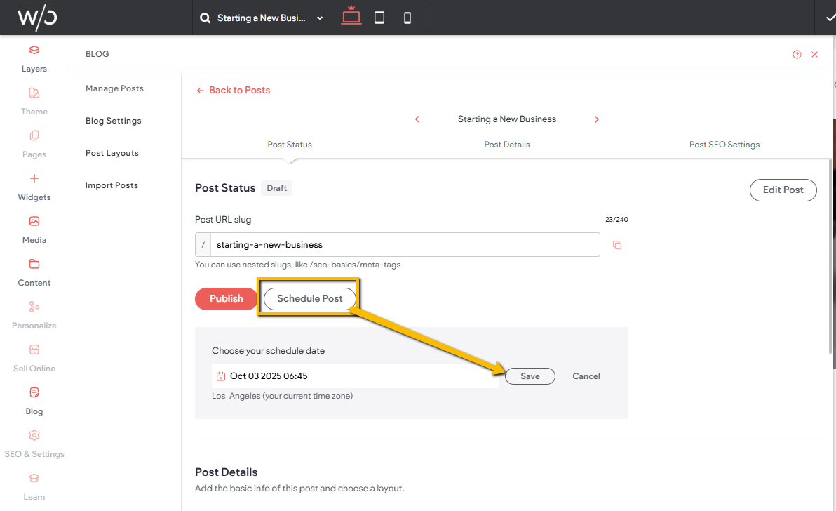Open the Pages sidebar icon
Screen dimensions: 836x511
click(x=34, y=135)
